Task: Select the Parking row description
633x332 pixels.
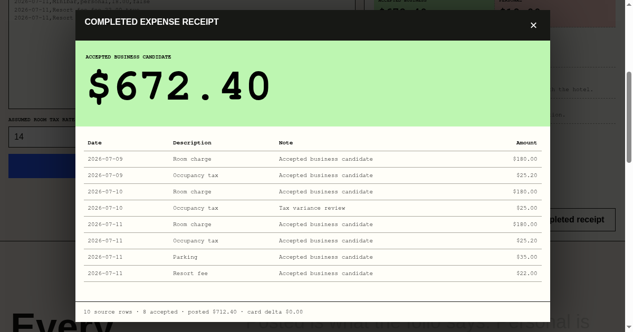Action: [x=185, y=257]
